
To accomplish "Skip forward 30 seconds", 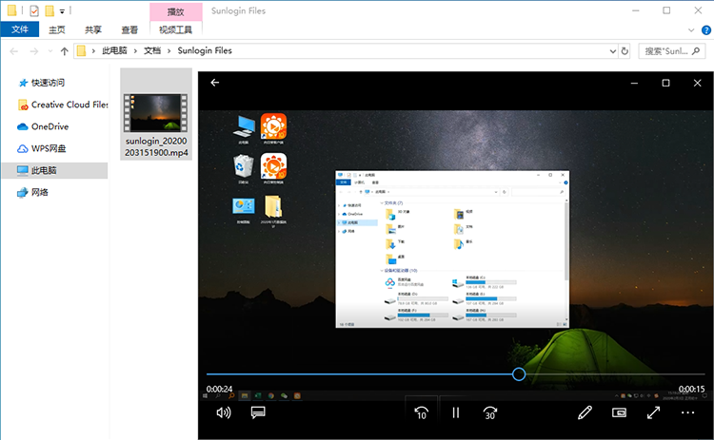I will pos(490,412).
